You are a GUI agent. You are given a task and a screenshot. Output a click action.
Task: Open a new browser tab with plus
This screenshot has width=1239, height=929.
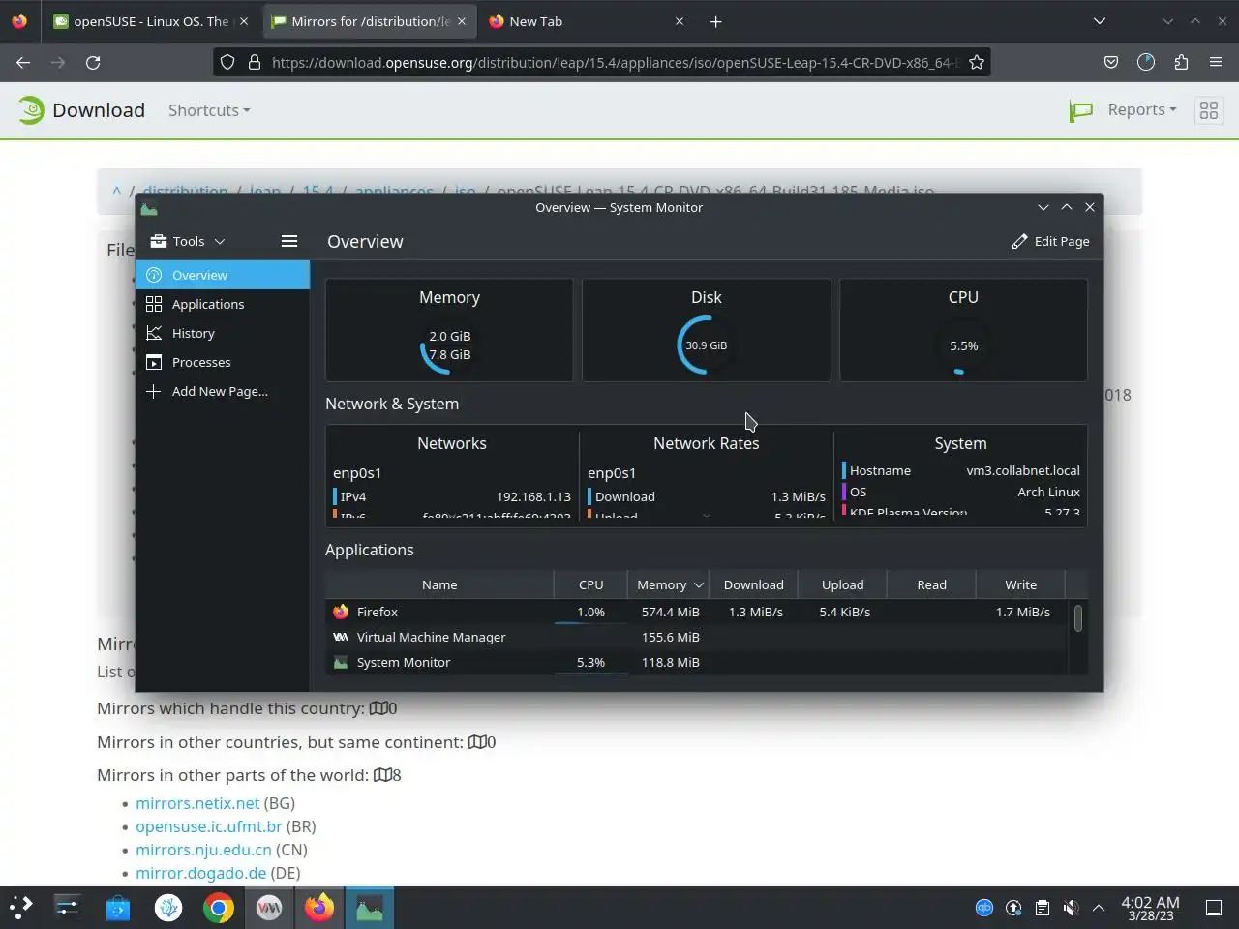click(715, 21)
